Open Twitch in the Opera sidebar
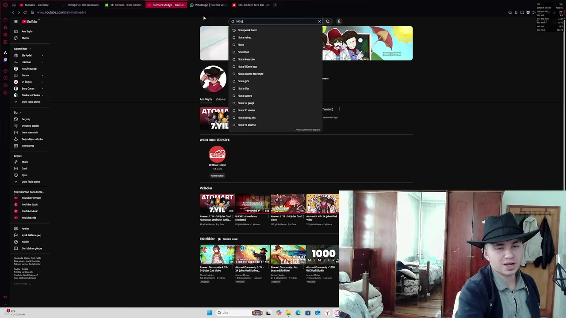The height and width of the screenshot is (318, 566). (x=5, y=60)
